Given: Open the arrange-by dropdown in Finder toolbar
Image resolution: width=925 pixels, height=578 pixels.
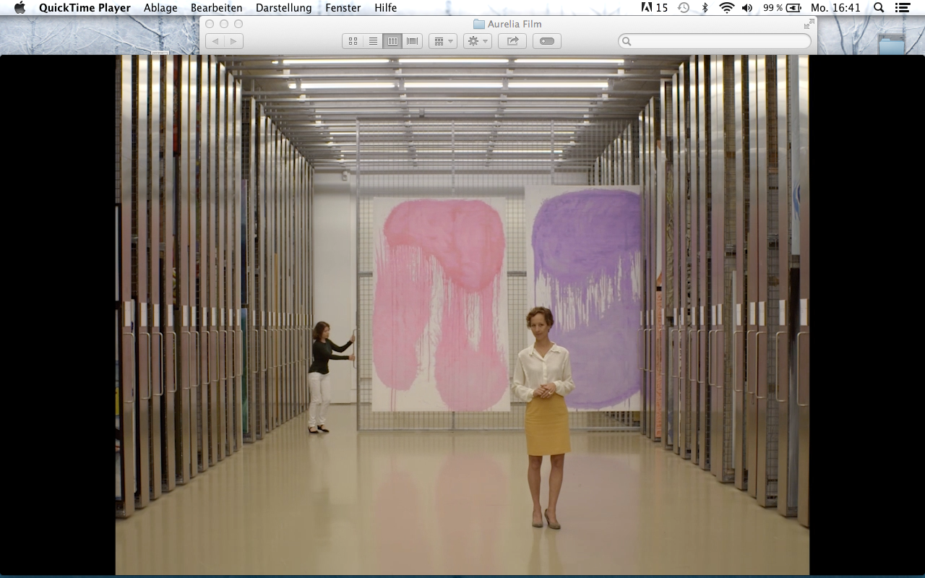Looking at the screenshot, I should (x=442, y=41).
